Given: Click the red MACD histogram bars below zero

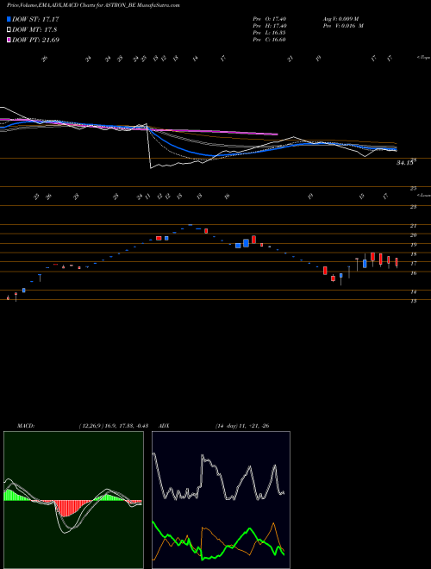Looking at the screenshot, I should click(x=67, y=508).
